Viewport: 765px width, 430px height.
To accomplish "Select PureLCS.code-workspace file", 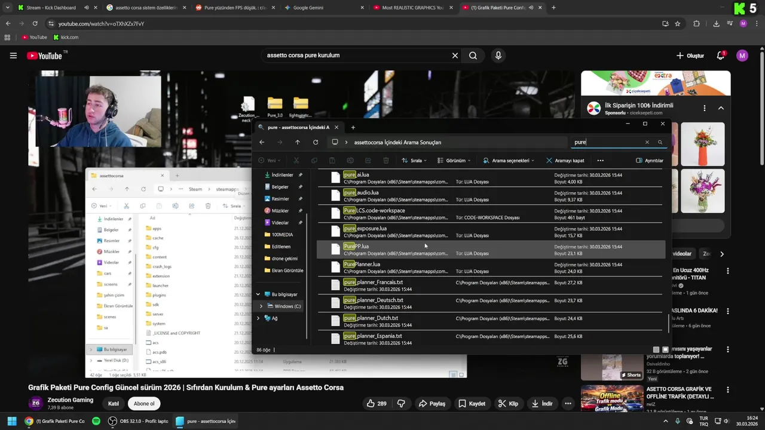I will coord(491,214).
